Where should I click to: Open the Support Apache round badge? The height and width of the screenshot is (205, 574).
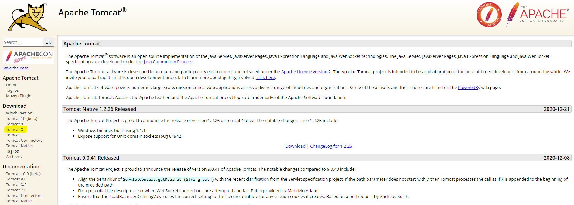click(x=489, y=15)
